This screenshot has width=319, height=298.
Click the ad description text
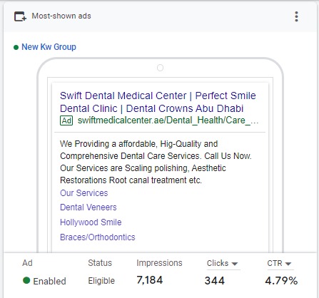tap(156, 162)
